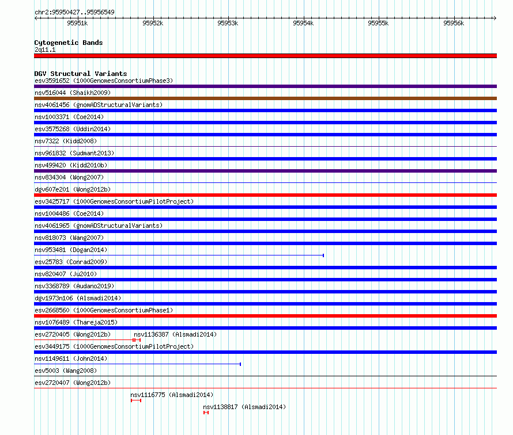Click nsv1149611 (John2014) label

(x=71, y=358)
